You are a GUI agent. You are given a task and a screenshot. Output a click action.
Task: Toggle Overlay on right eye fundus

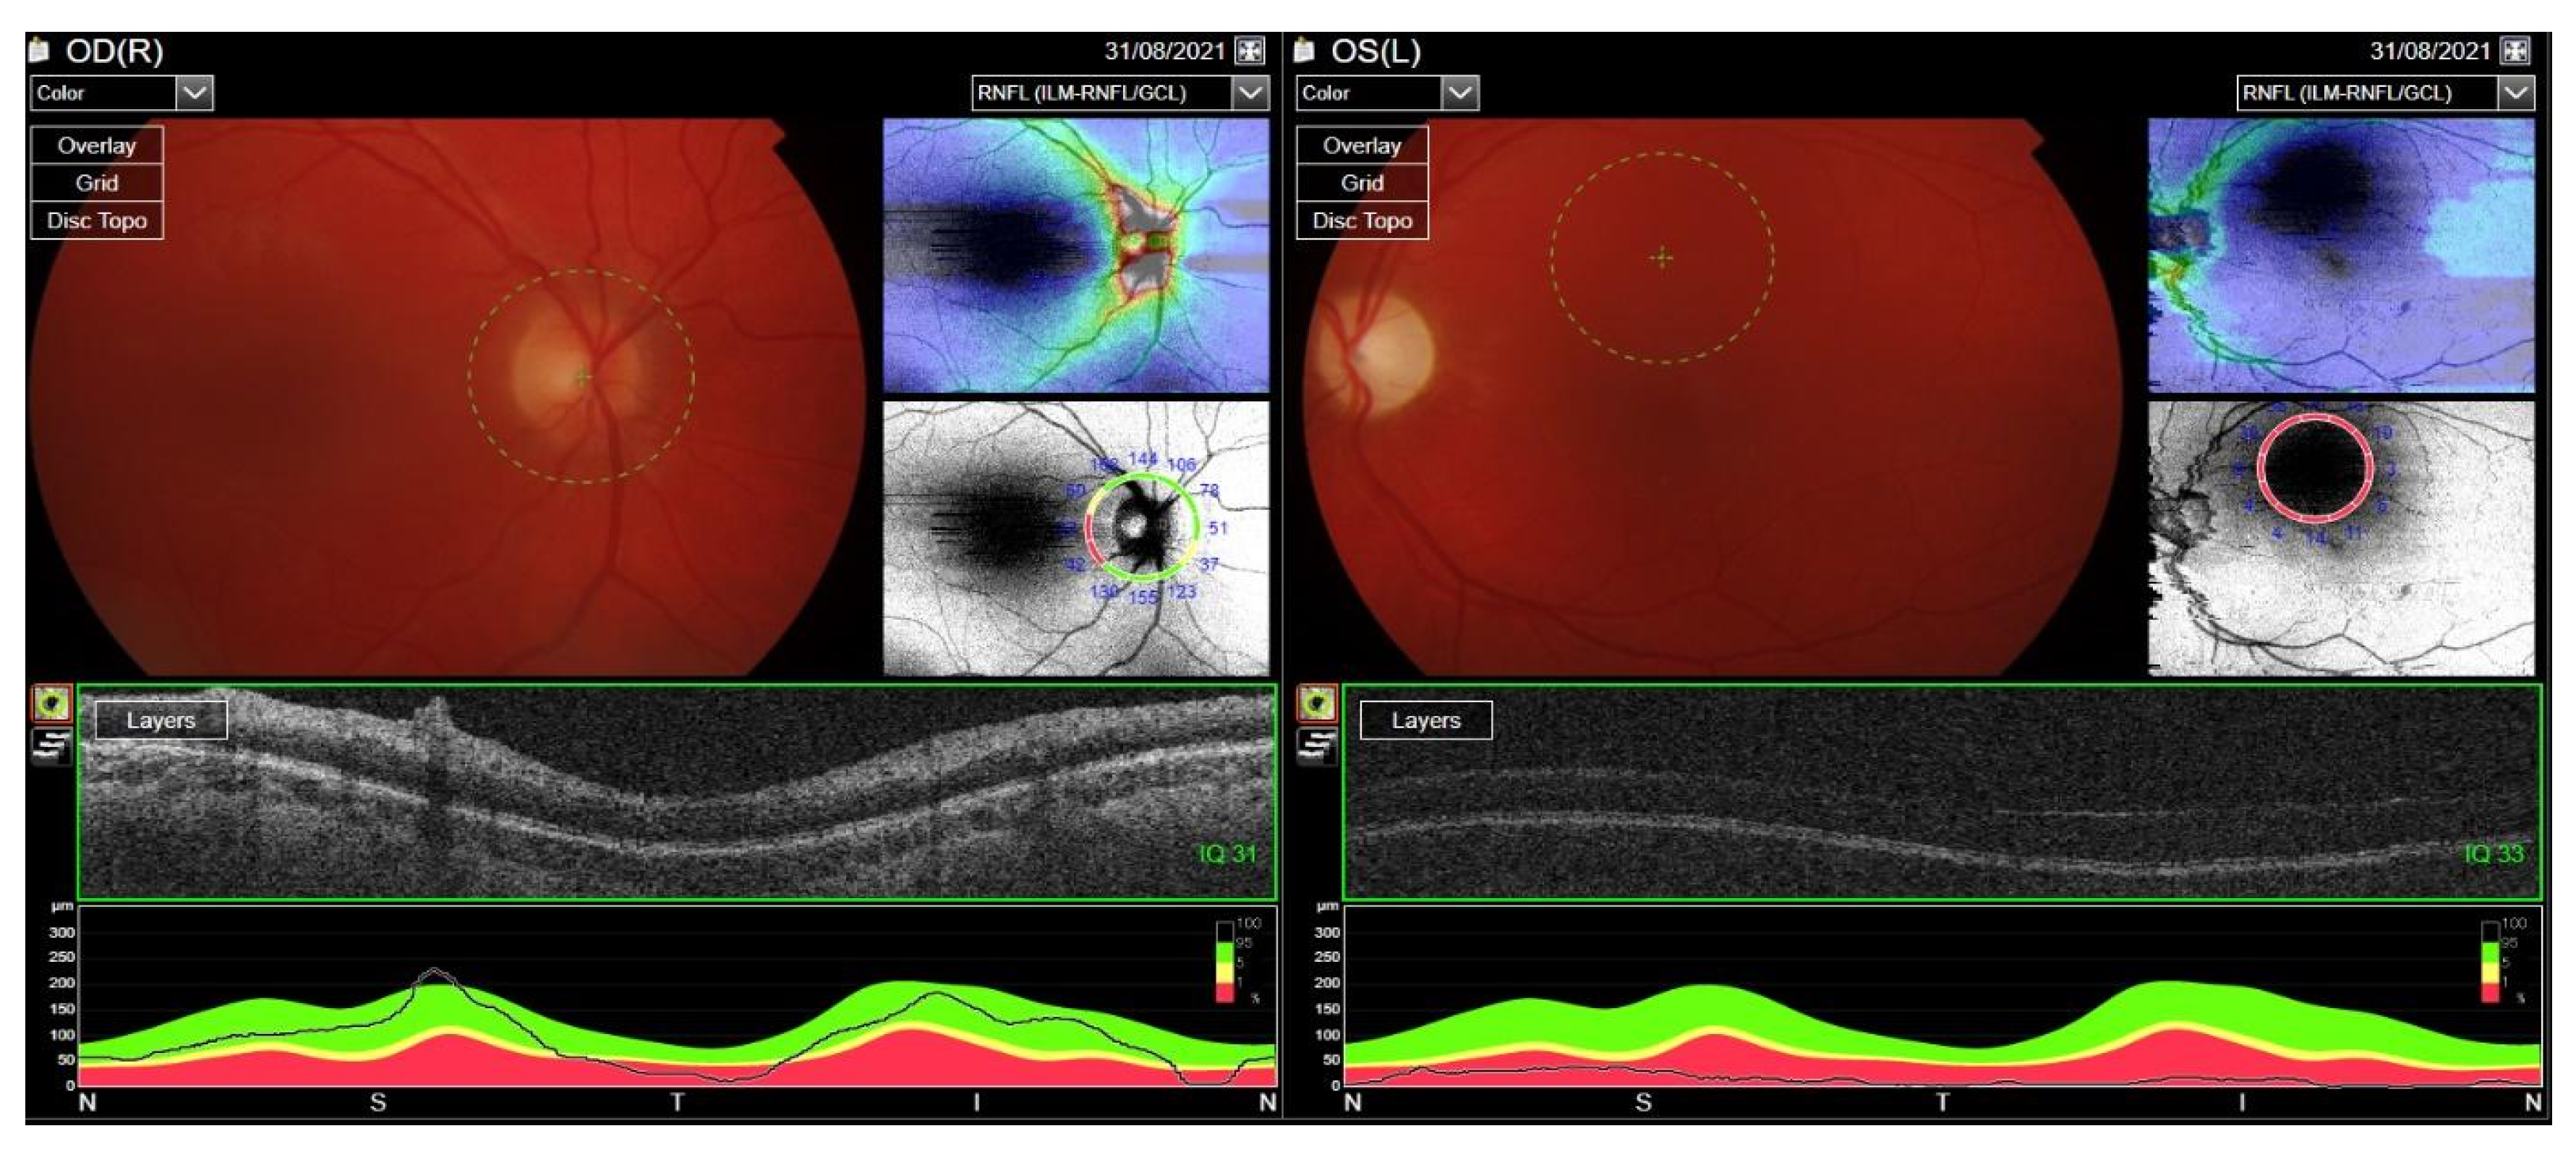tap(97, 145)
